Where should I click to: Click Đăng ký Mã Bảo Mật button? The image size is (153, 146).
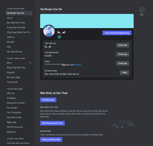point(51,140)
